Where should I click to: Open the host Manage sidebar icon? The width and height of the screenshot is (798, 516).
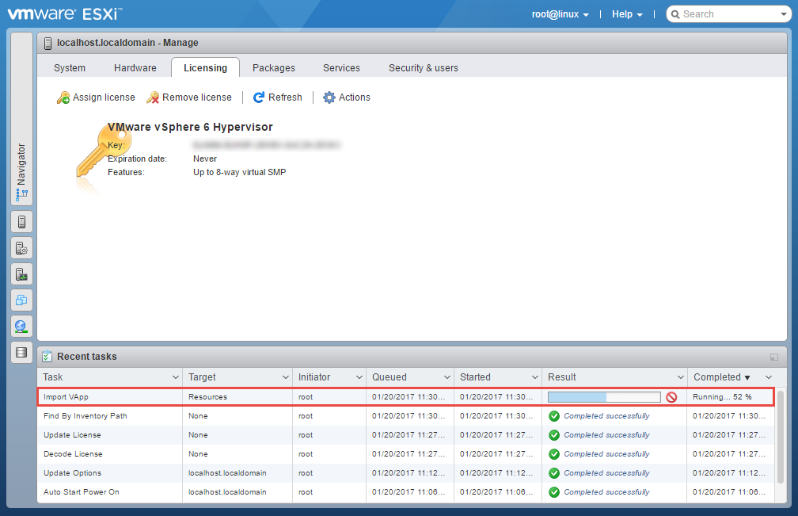point(21,248)
